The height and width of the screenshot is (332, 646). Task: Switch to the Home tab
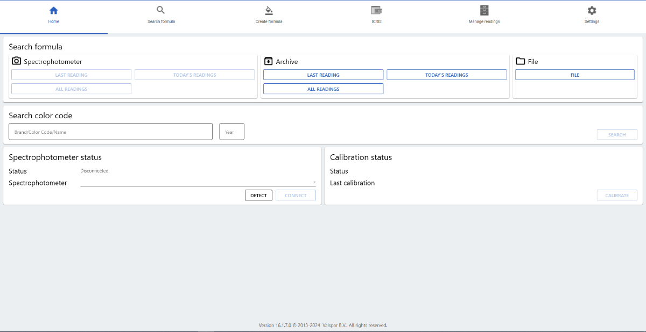coord(53,15)
